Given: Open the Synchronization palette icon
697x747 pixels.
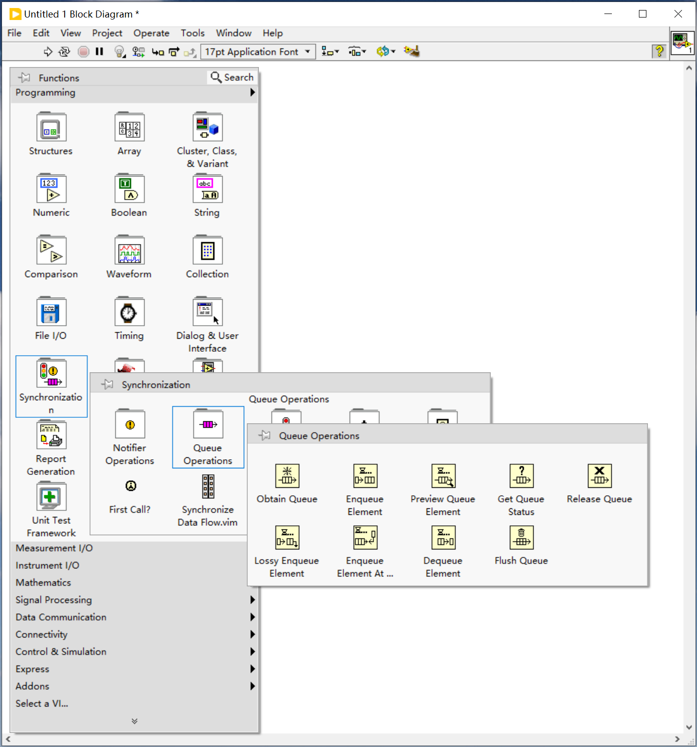Looking at the screenshot, I should click(x=52, y=386).
